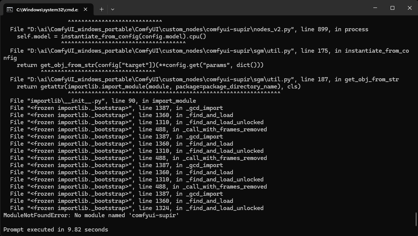418x236 pixels.
Task: Click the 'return get_obj_from_str' code line
Action: [x=140, y=65]
